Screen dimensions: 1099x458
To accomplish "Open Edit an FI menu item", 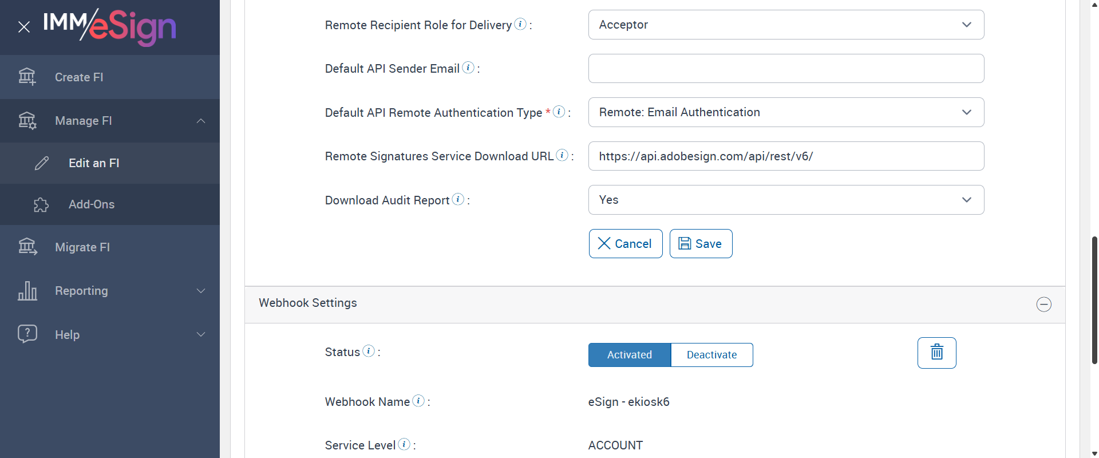I will 94,163.
